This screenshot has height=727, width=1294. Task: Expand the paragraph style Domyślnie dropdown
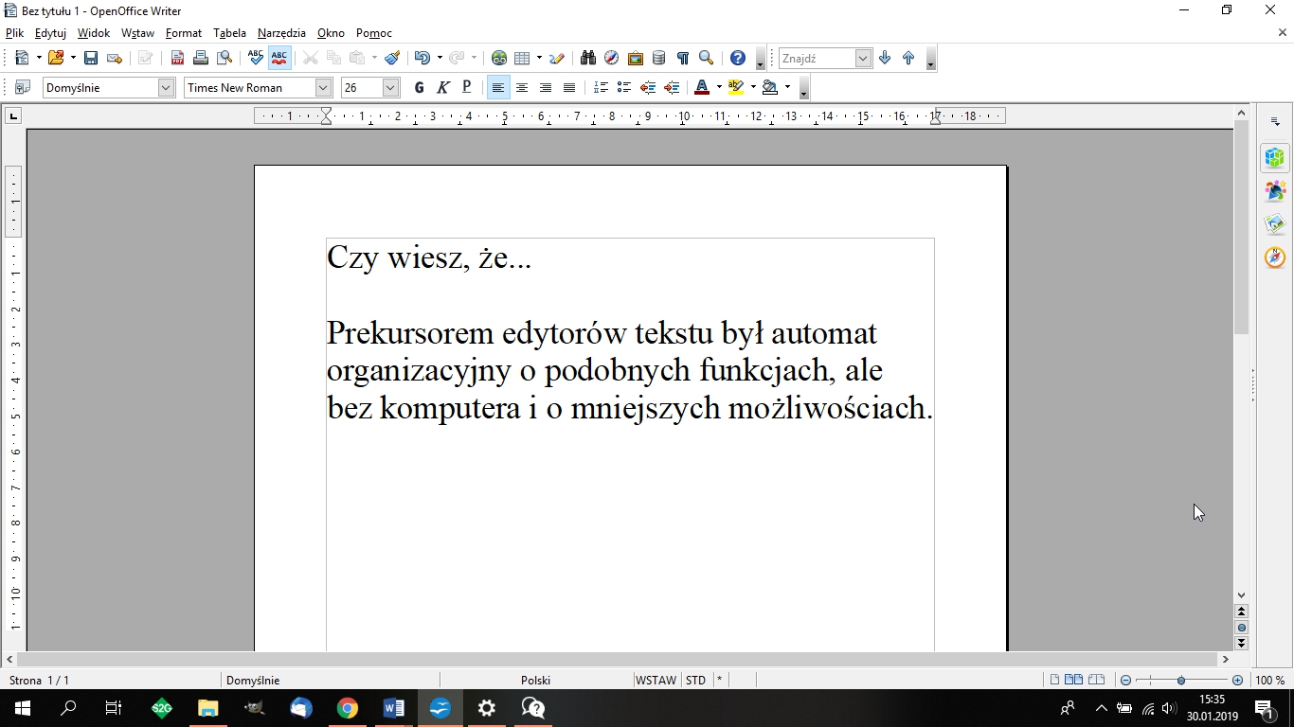167,87
